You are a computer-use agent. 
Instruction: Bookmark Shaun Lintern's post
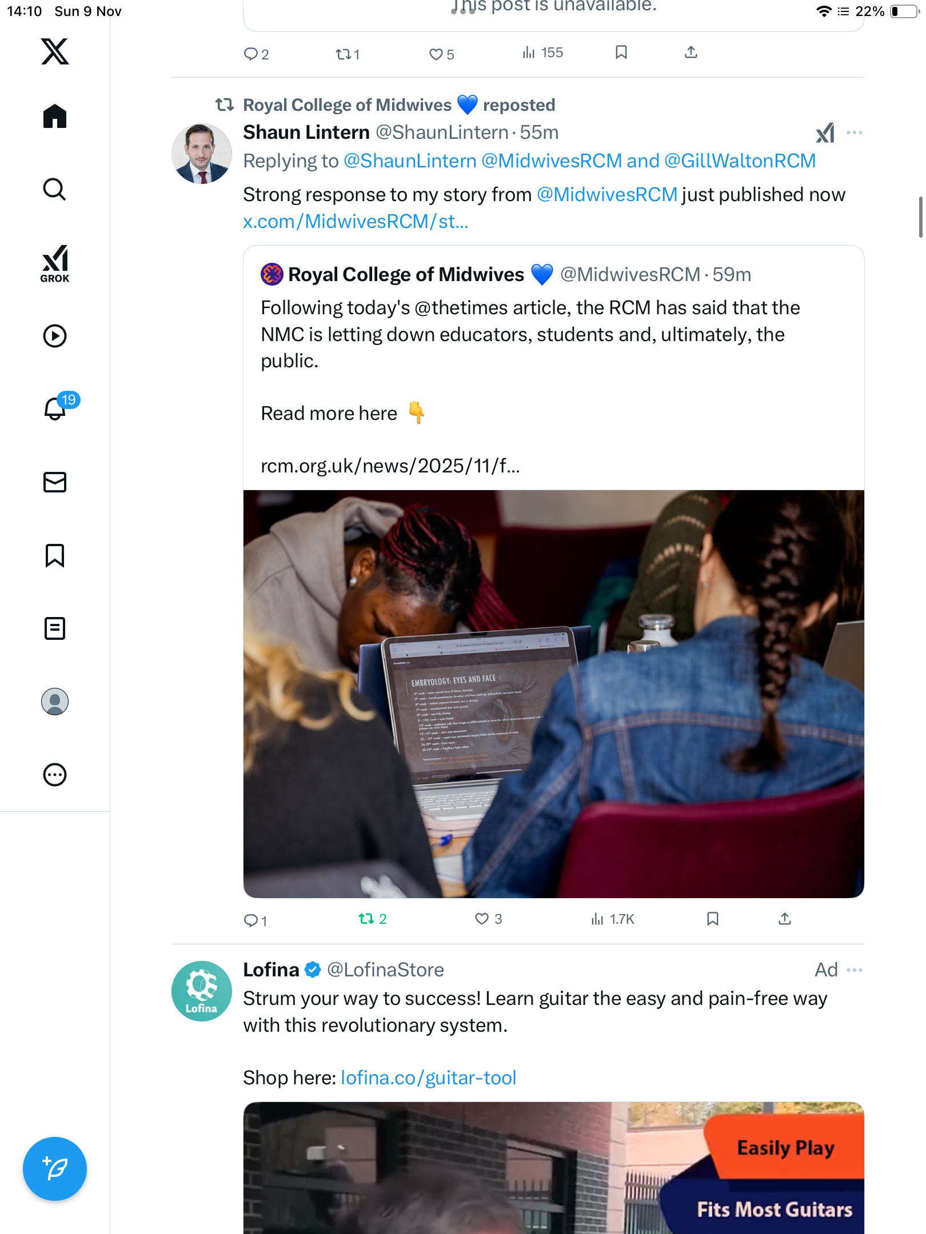pyautogui.click(x=712, y=919)
